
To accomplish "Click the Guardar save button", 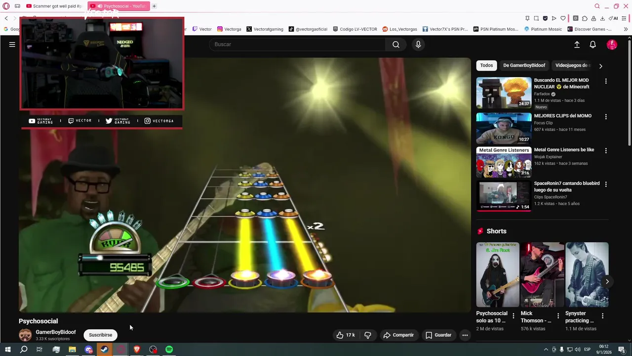I will tap(438, 335).
